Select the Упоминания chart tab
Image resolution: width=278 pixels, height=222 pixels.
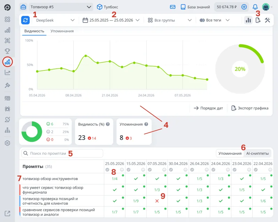(62, 31)
